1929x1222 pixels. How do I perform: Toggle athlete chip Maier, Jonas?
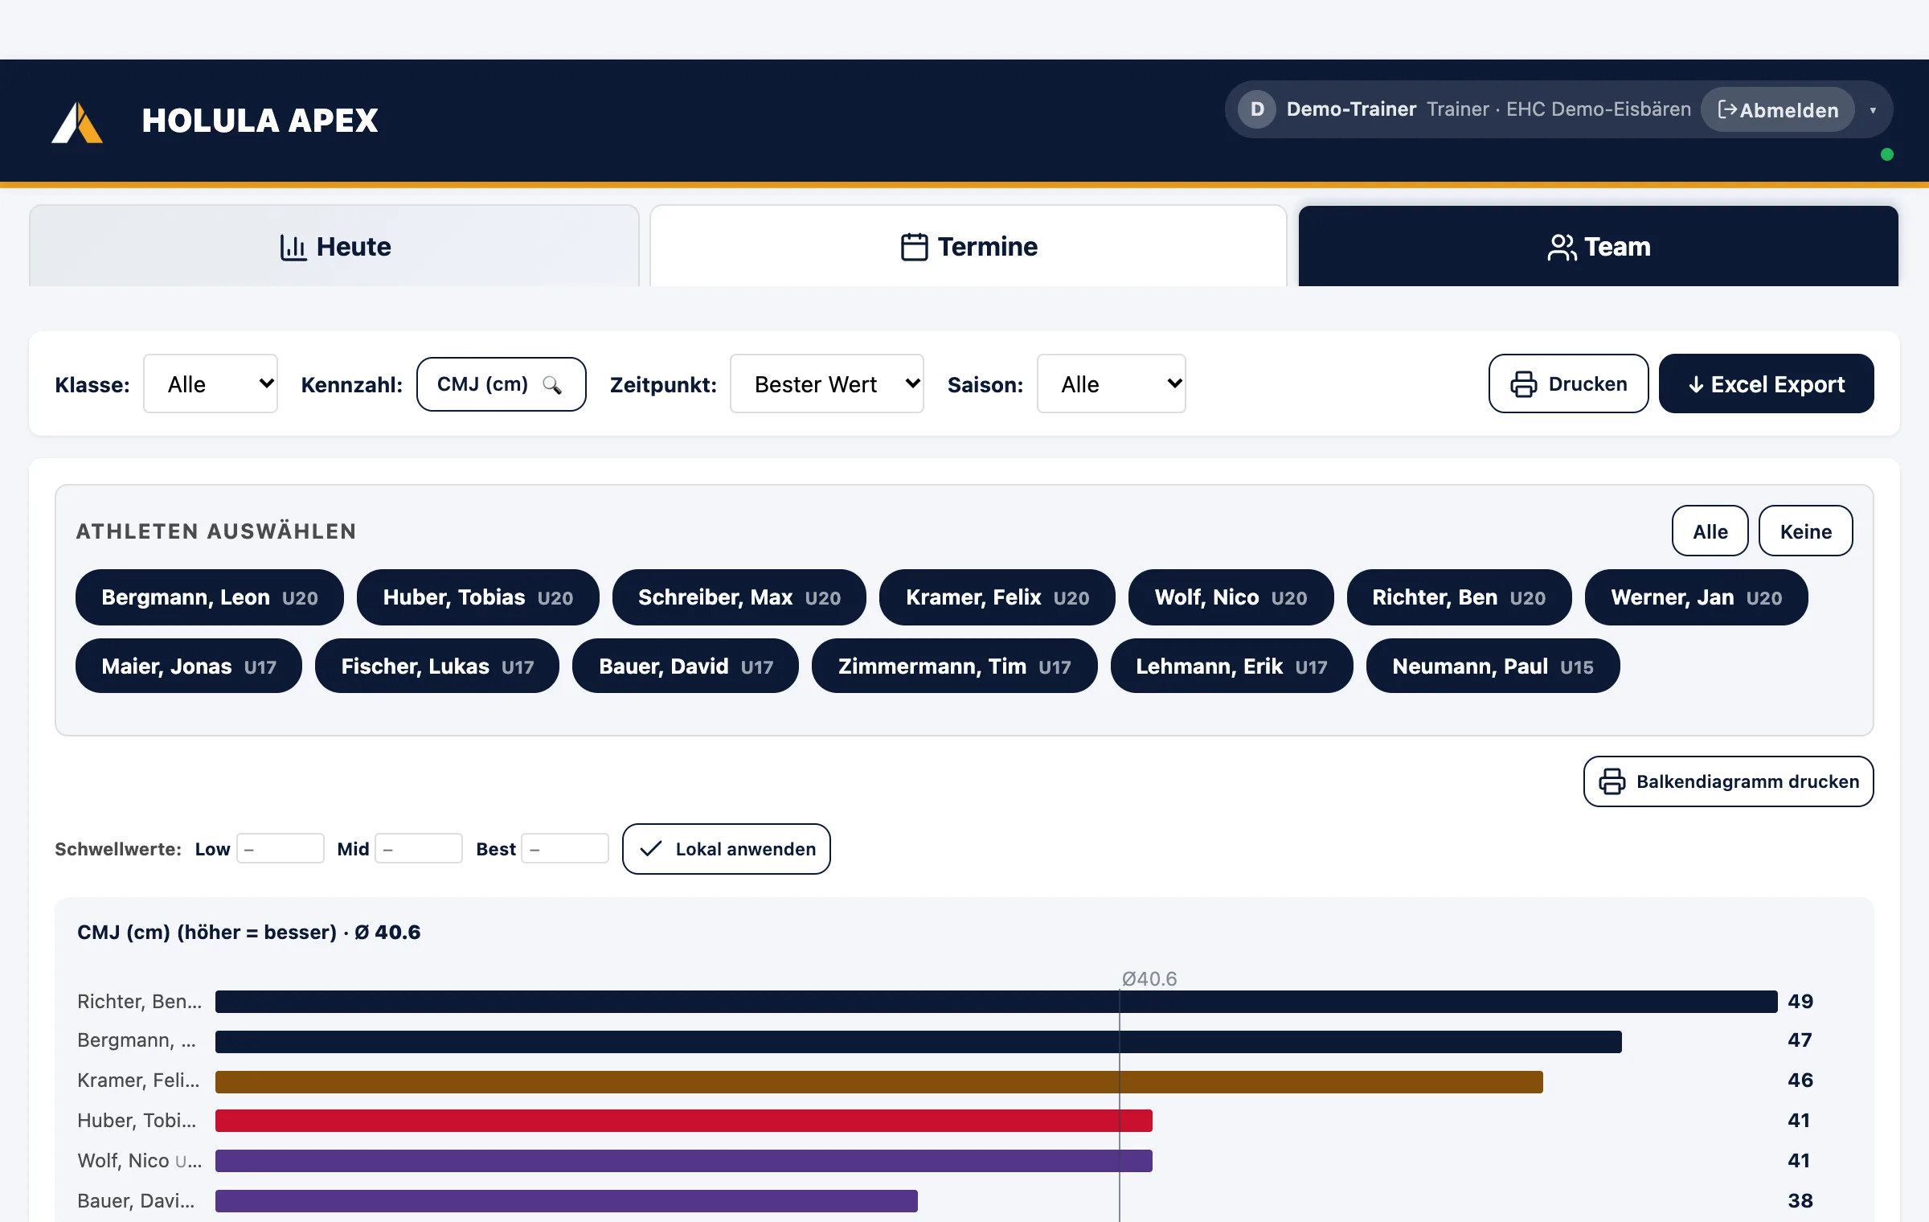point(189,666)
